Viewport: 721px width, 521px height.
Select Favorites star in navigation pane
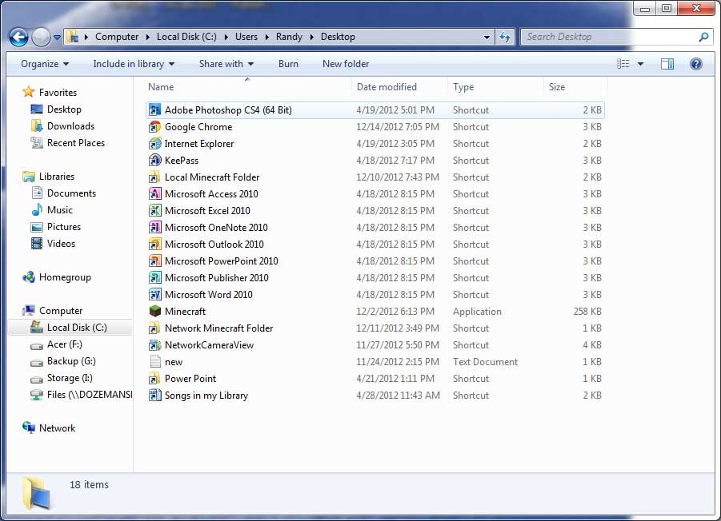pyautogui.click(x=29, y=92)
